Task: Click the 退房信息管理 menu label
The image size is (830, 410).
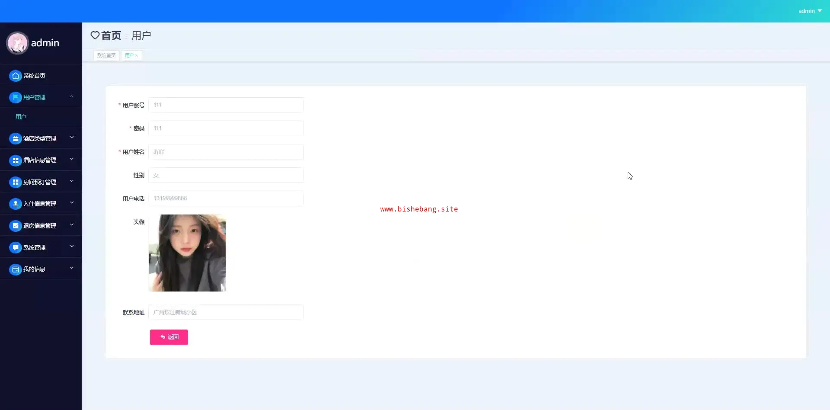Action: pos(40,226)
